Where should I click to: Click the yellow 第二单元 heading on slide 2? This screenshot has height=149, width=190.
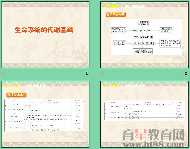tap(111, 7)
